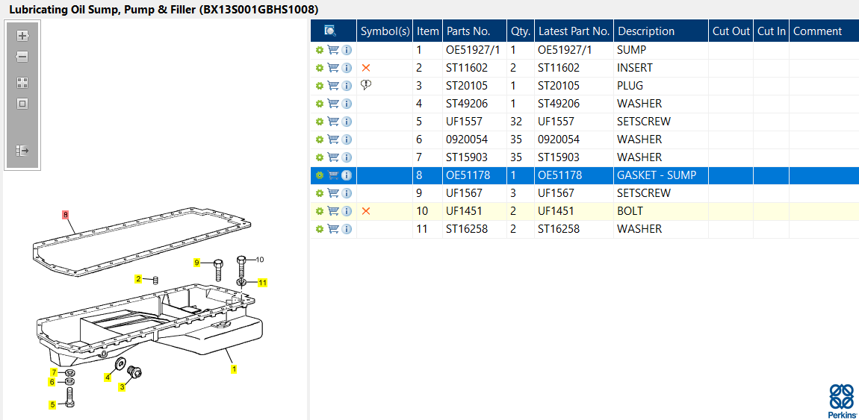Click the red X symbol for INSERT

(x=366, y=68)
